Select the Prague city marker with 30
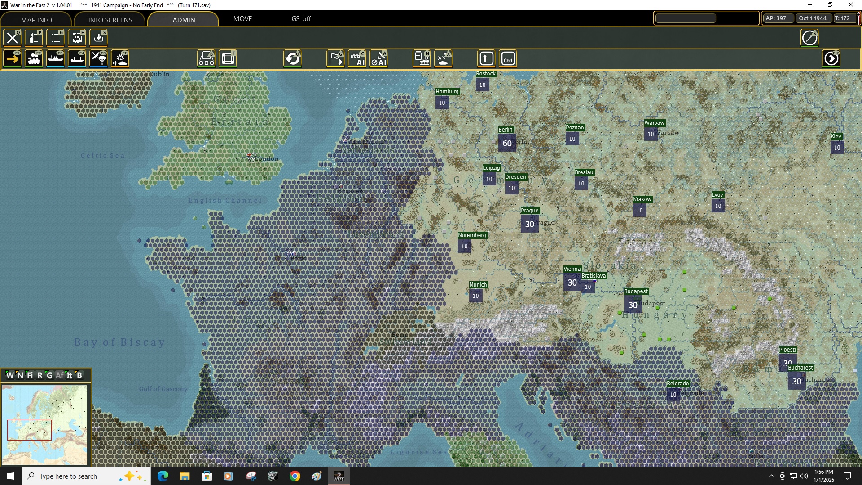The width and height of the screenshot is (862, 485). [x=530, y=224]
